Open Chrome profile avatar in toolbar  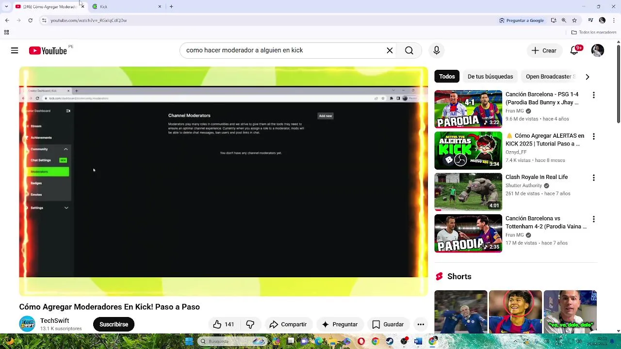tap(602, 20)
